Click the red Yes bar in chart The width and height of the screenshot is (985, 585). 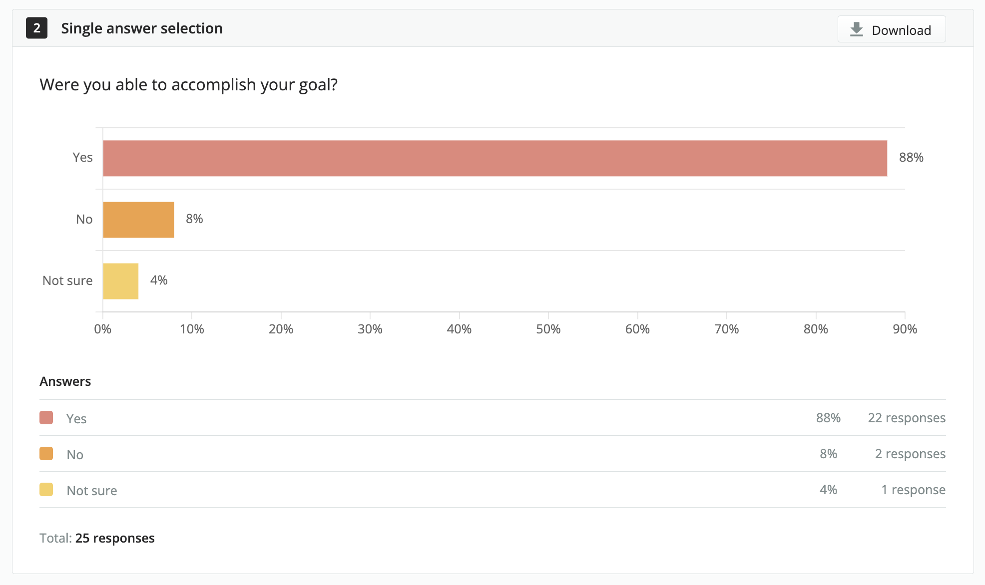tap(495, 158)
